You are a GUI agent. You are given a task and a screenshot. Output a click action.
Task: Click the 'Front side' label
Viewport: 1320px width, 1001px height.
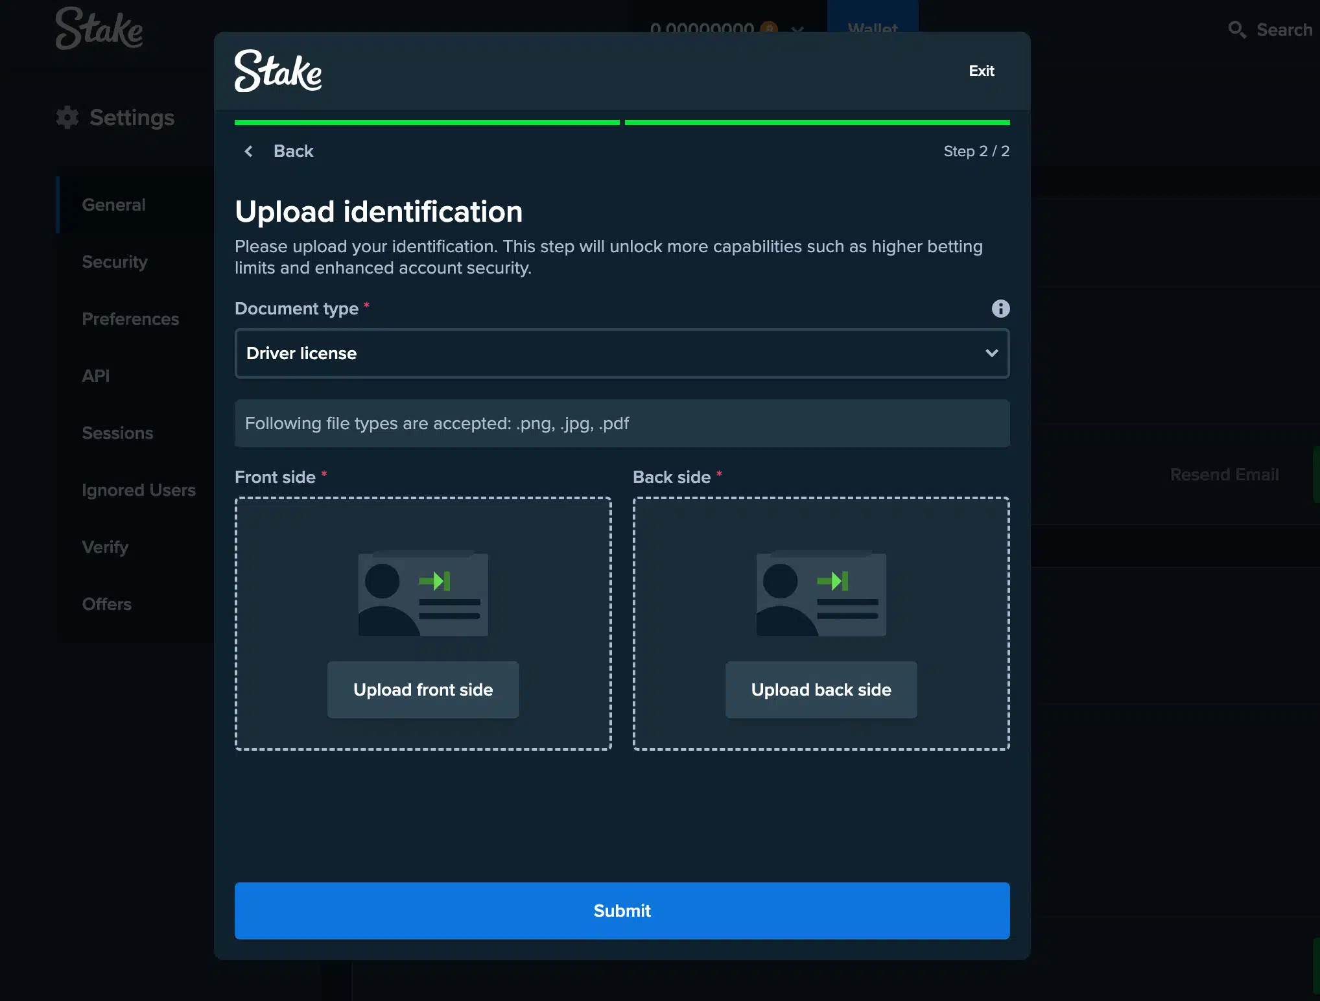coord(275,477)
